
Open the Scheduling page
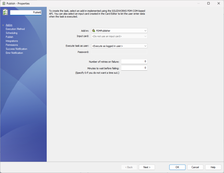tap(11, 33)
